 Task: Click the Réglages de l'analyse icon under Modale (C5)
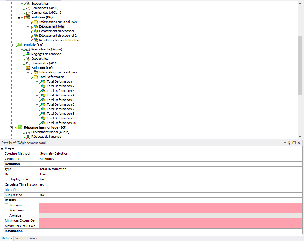click(28, 54)
